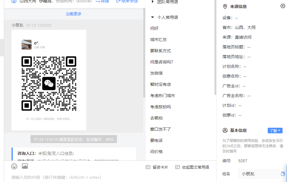The image size is (287, 182).
Task: Click 加载更多 to load earlier messages
Action: (x=74, y=14)
